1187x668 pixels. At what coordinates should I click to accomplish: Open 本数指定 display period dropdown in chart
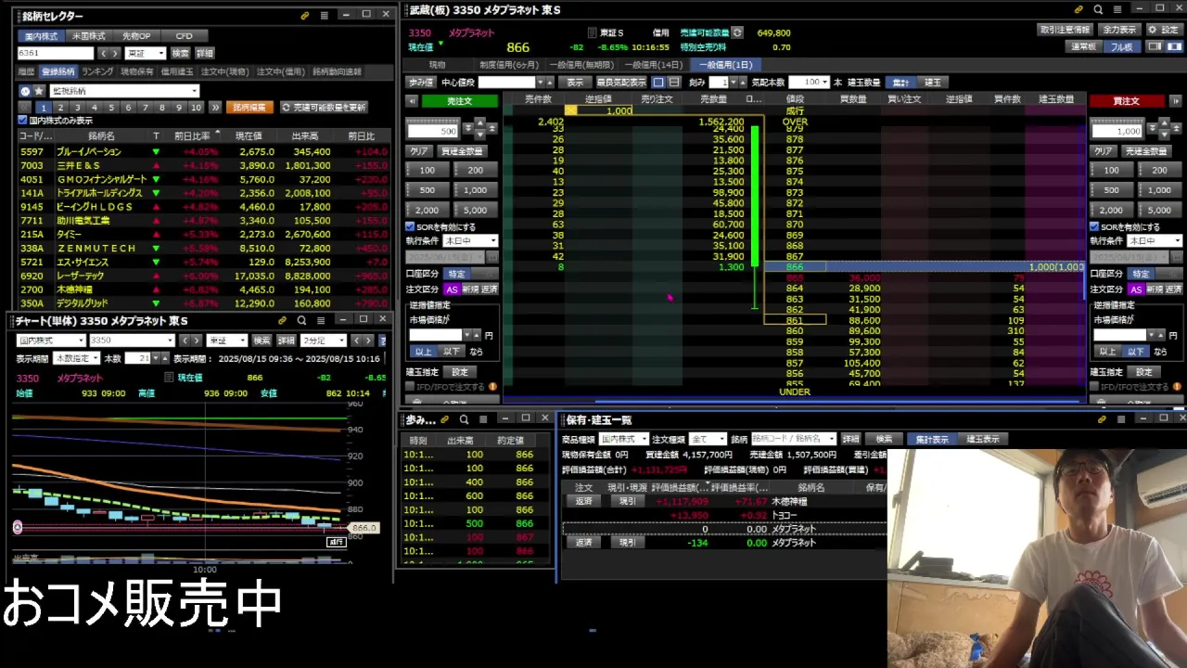coord(76,358)
